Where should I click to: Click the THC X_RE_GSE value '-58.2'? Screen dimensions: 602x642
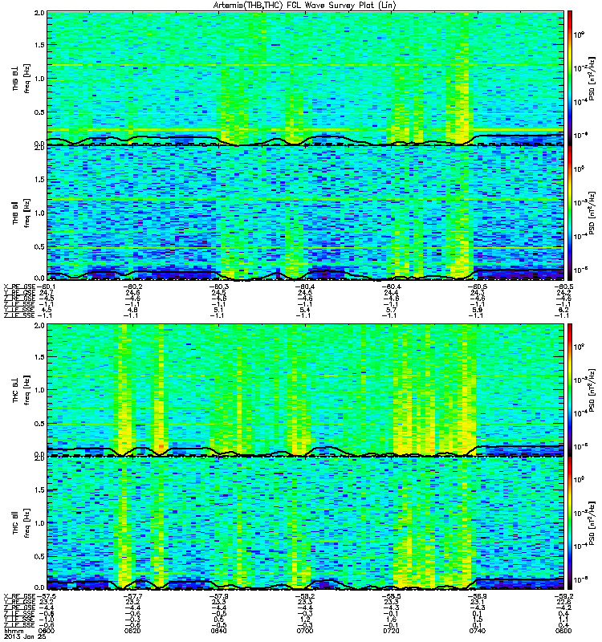[305, 596]
